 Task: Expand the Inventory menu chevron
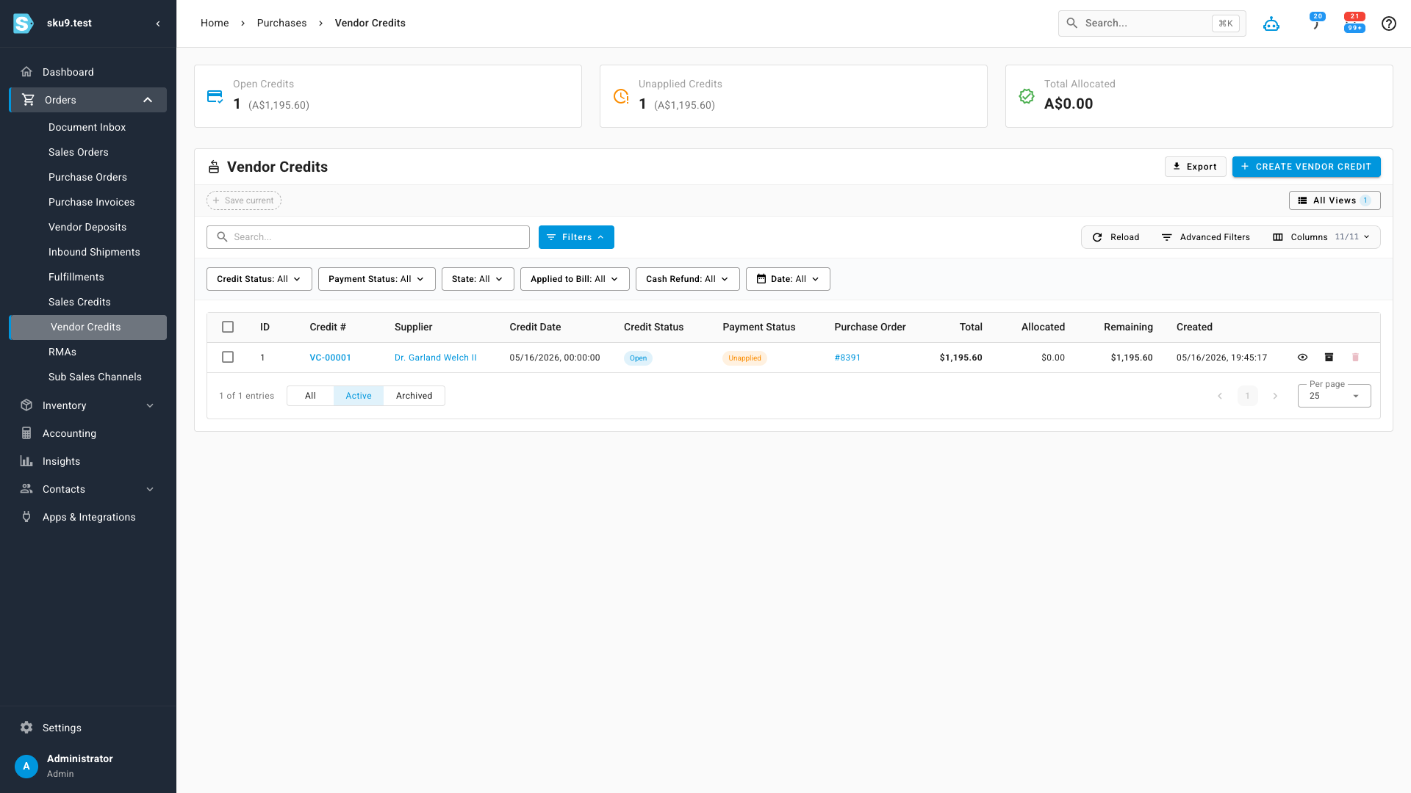[150, 405]
